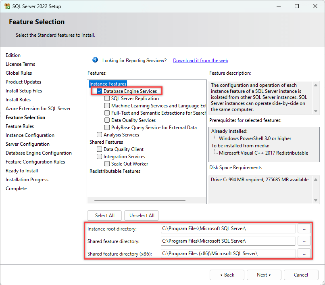Click the blue info icon near Reporting Services
325x285 pixels.
tap(95, 60)
